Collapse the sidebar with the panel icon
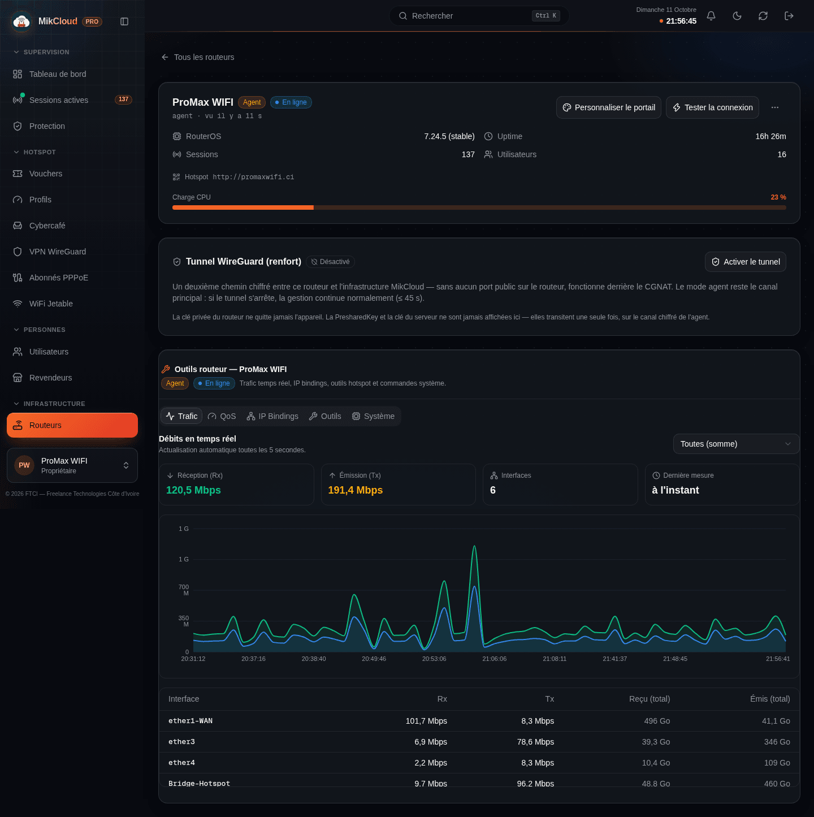The image size is (814, 817). (124, 21)
